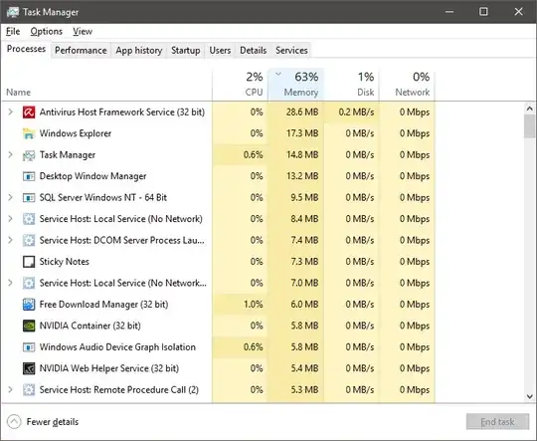The image size is (537, 441).
Task: Select the Sticky Notes process name
Action: point(64,262)
